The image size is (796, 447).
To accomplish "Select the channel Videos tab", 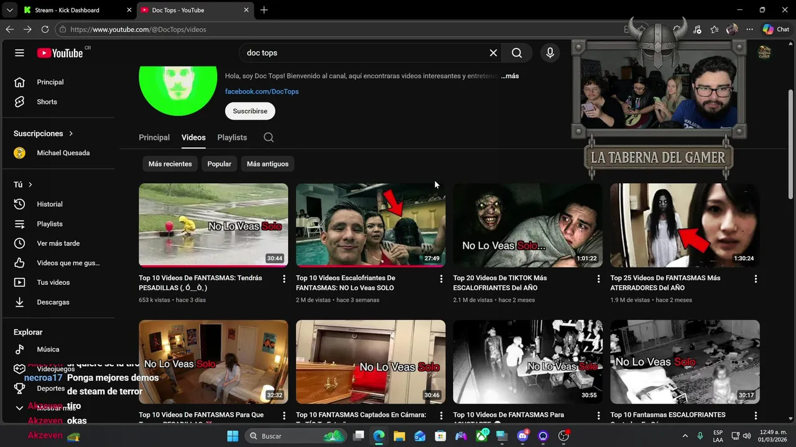I will [x=193, y=137].
